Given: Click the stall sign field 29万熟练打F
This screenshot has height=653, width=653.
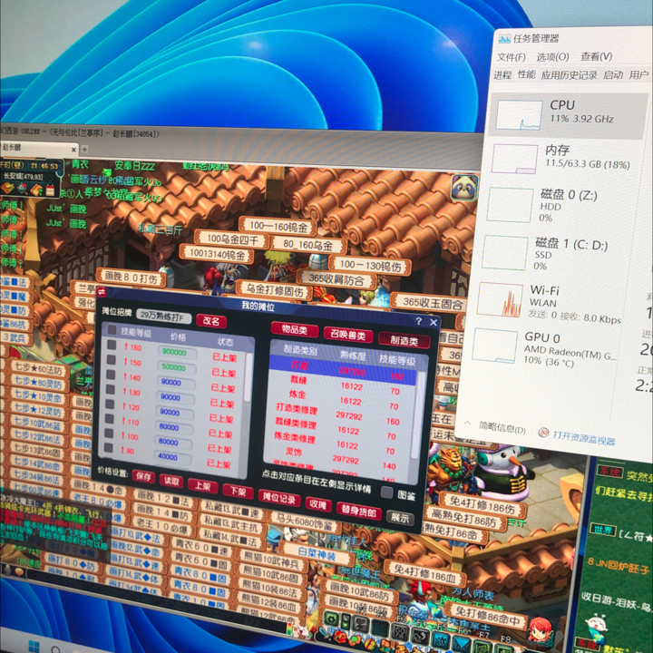Looking at the screenshot, I should click(x=163, y=317).
